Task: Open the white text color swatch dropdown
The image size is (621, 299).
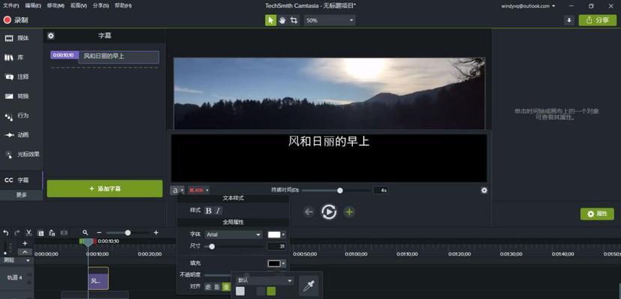Action: pos(276,235)
